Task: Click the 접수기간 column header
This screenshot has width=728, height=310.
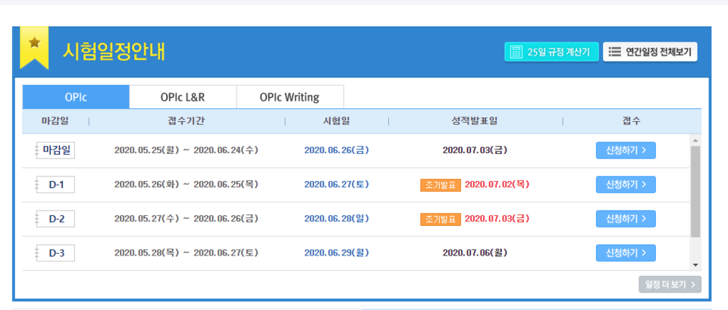Action: (187, 121)
